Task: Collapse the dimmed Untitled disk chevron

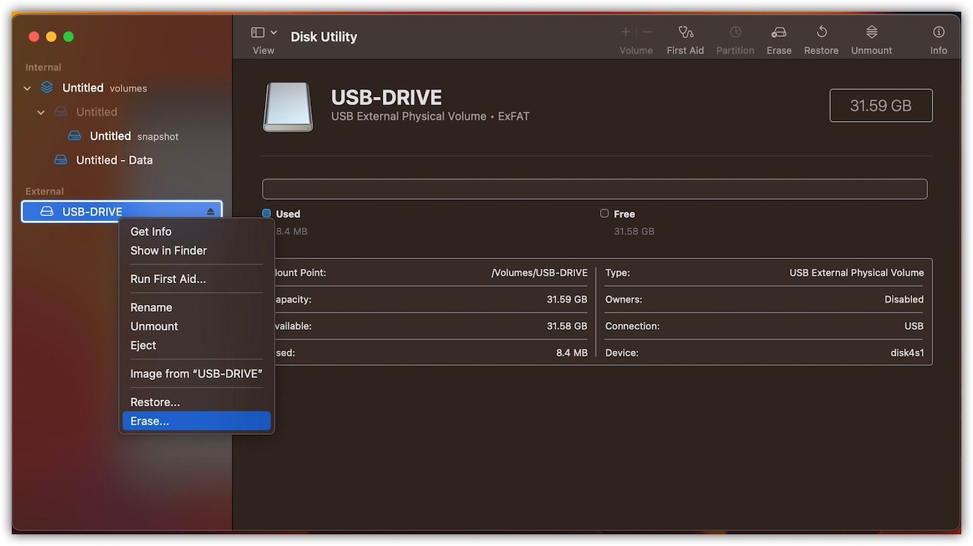Action: click(x=41, y=113)
